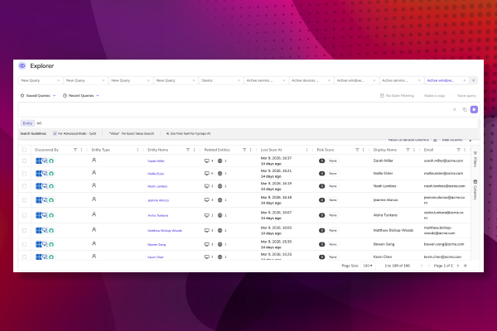Click email sarah.miller@acme.com

click(443, 161)
